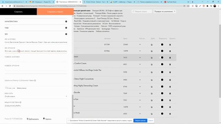
Task: Expand the Табы section plus icon
Action: (x=66, y=28)
